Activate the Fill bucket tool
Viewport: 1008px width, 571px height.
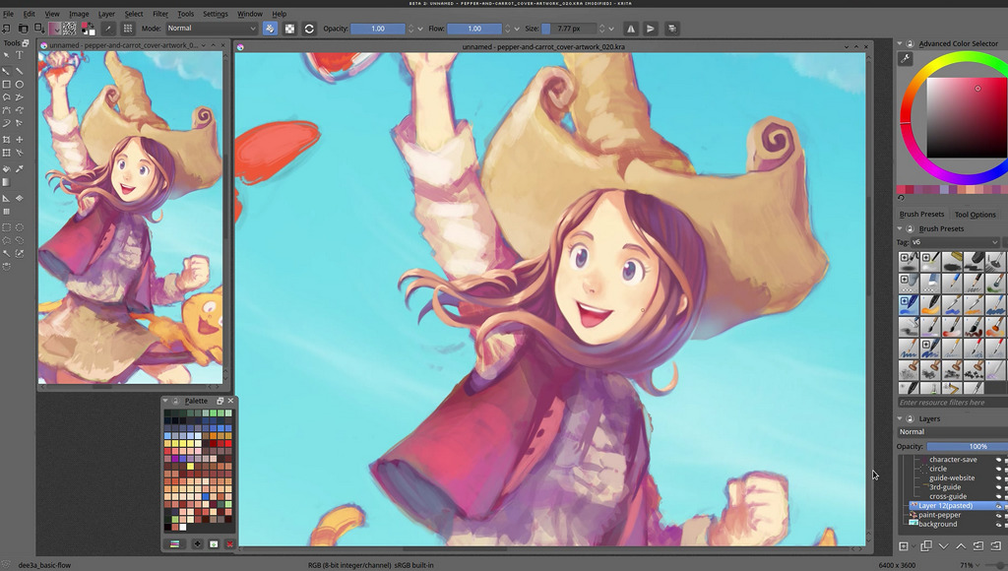7,168
